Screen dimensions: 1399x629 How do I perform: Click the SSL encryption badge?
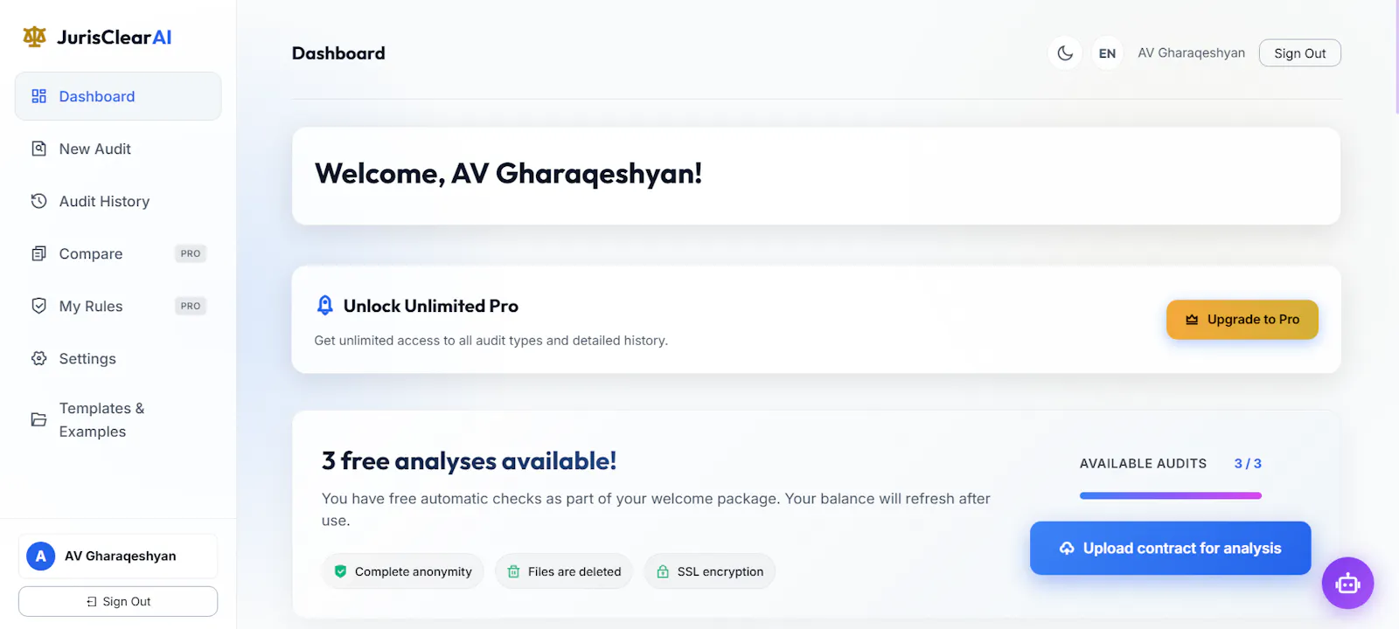click(x=710, y=571)
